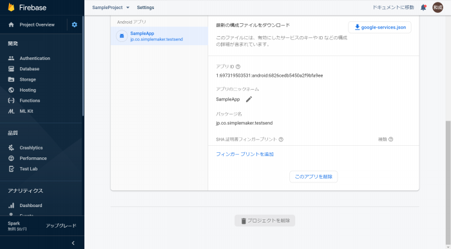Click the ML Kit icon
This screenshot has height=249, width=451.
(x=11, y=111)
